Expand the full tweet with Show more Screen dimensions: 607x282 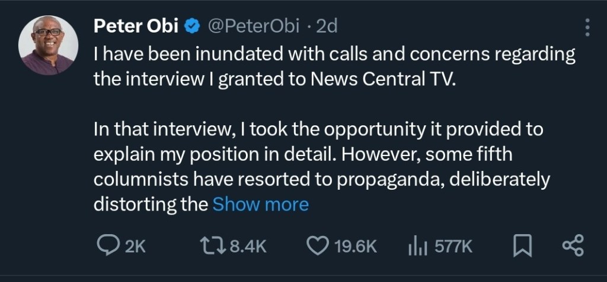pos(260,205)
